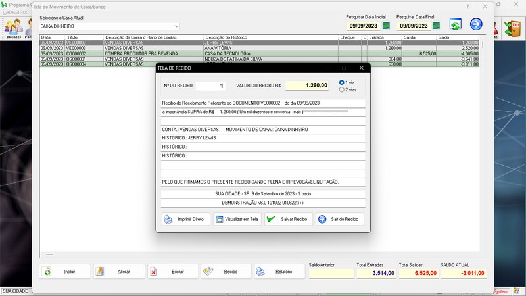
Task: Click the calculator icon in status bar
Action: click(517, 291)
